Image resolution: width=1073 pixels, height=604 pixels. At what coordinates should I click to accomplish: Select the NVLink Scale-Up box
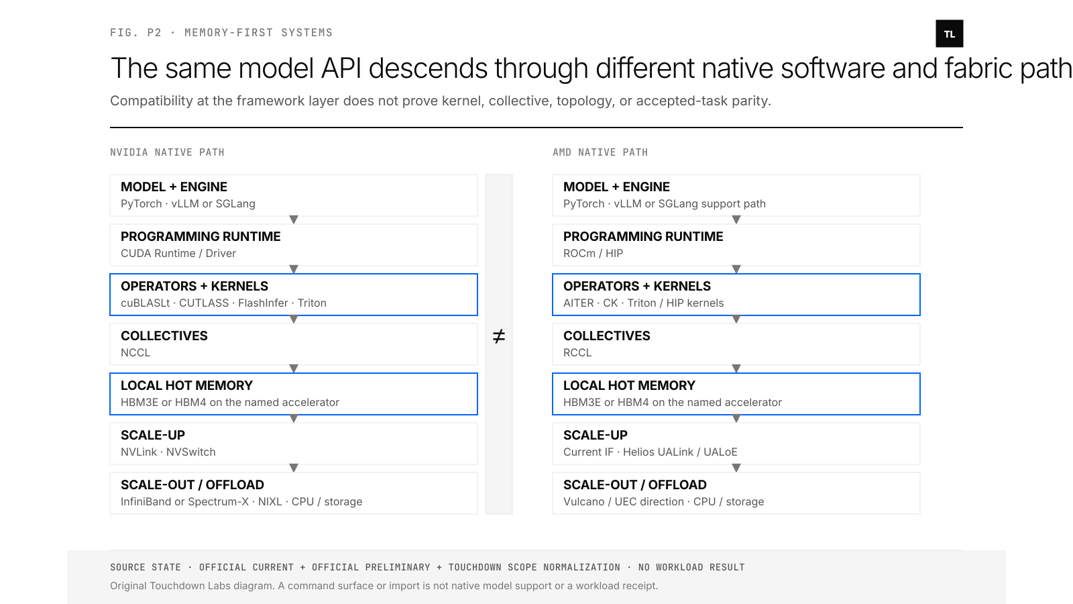pos(294,444)
